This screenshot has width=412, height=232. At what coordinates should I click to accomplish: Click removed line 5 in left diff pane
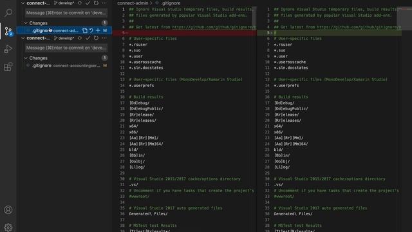click(x=185, y=33)
